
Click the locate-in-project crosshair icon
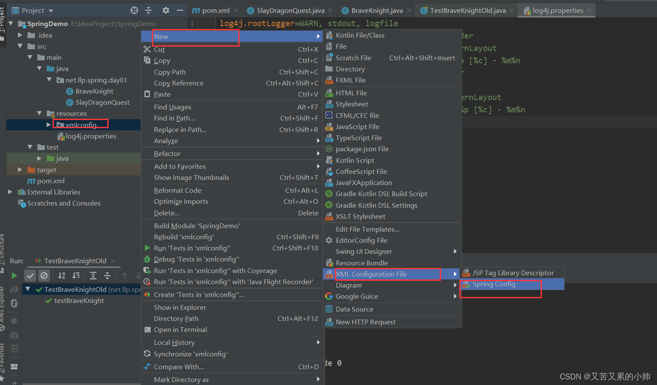click(134, 10)
